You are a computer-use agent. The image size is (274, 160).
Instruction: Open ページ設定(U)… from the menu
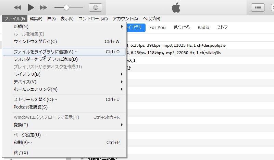(x=64, y=135)
